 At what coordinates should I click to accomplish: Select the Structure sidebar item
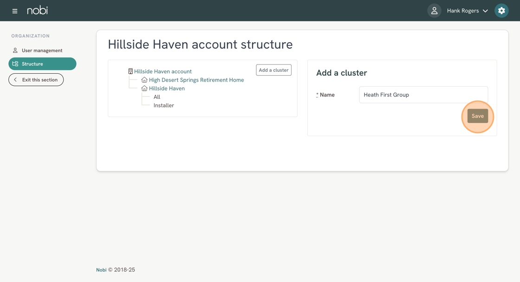42,64
